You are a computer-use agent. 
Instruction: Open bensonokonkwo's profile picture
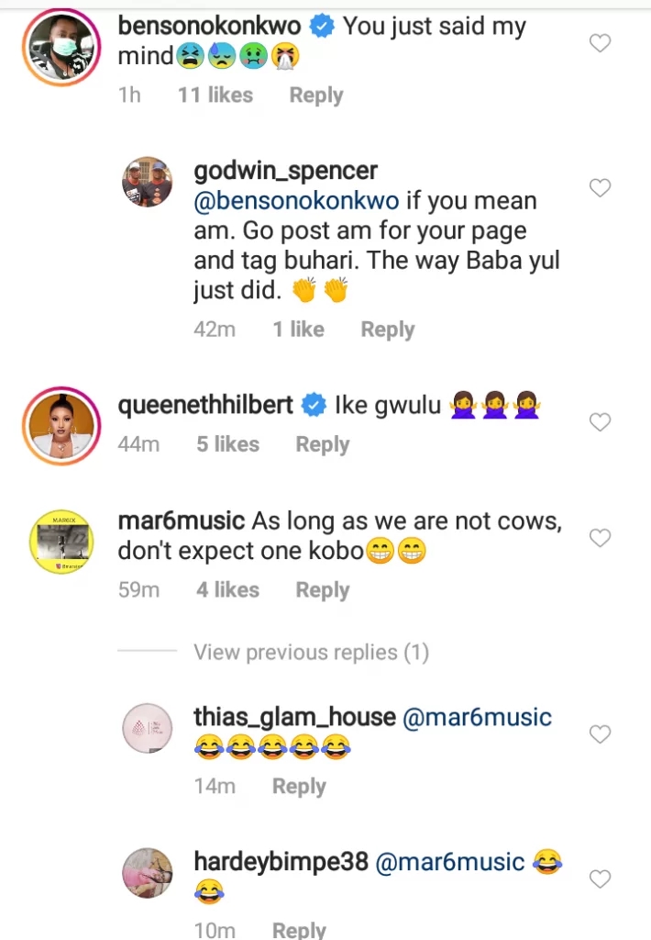[59, 45]
